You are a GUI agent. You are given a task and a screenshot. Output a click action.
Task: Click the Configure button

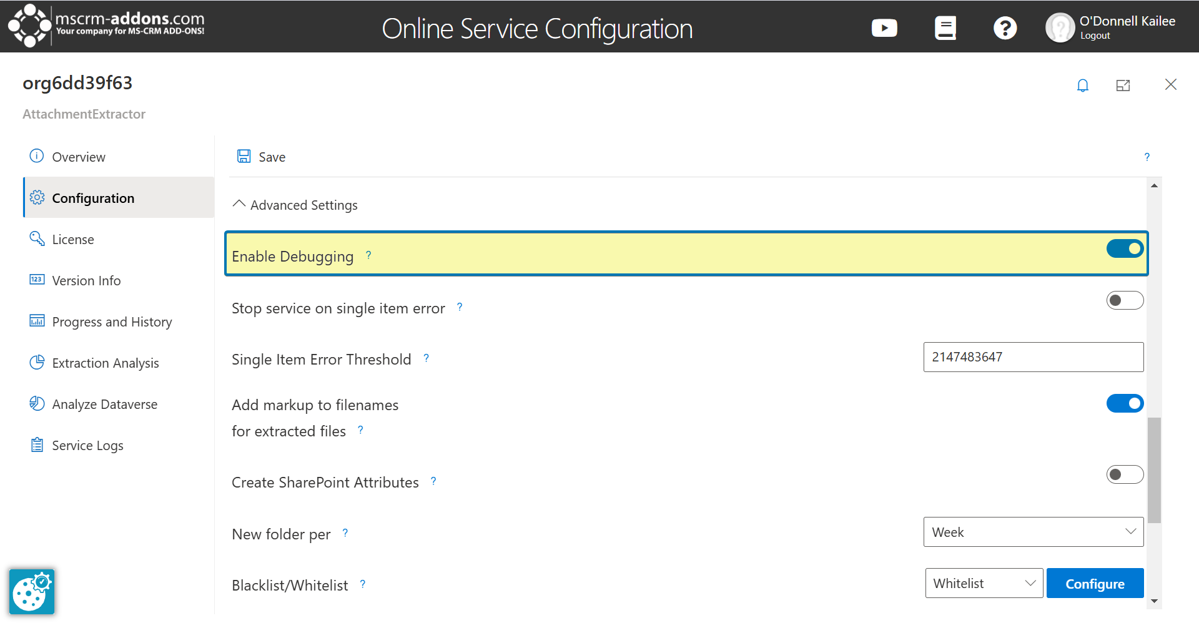(1095, 583)
